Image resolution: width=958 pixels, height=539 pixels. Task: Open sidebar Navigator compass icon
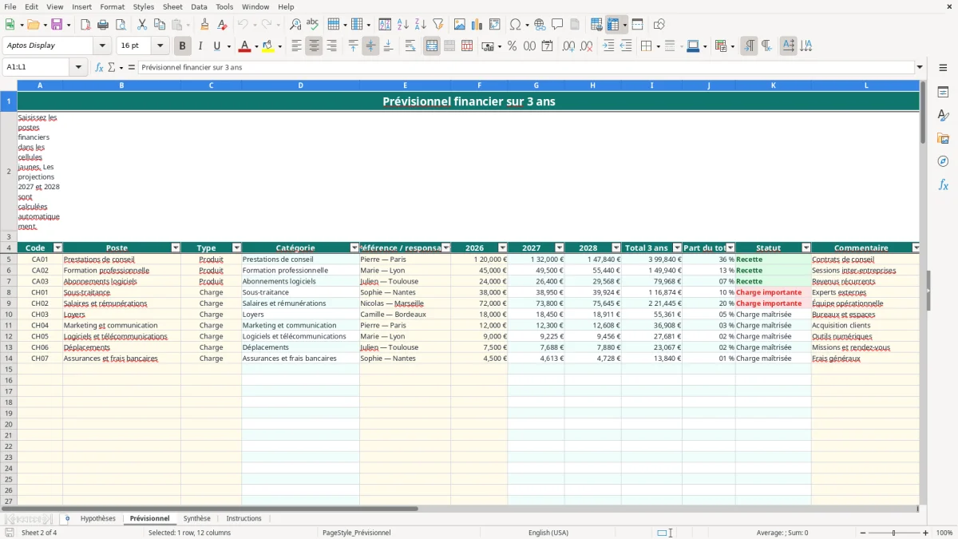click(x=943, y=161)
